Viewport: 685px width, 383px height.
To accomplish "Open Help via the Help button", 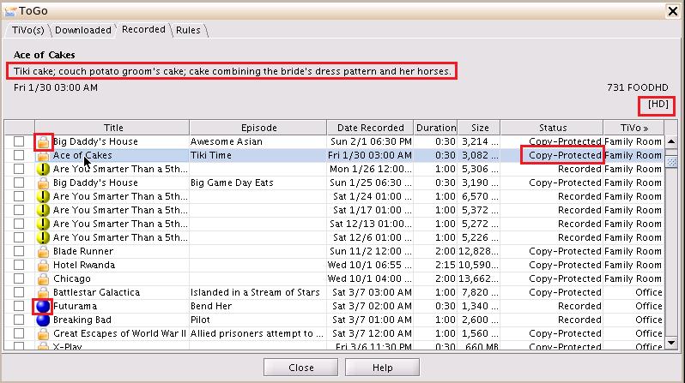I will pos(382,368).
